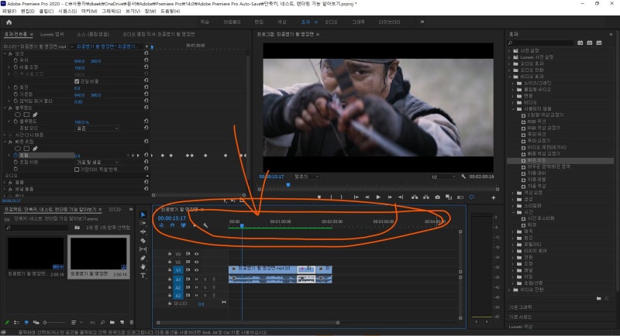Click Lift button in Program monitor
Screen dimensions: 620x336
[415, 197]
